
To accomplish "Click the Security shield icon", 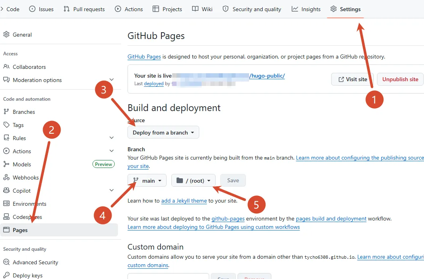I will 226,9.
